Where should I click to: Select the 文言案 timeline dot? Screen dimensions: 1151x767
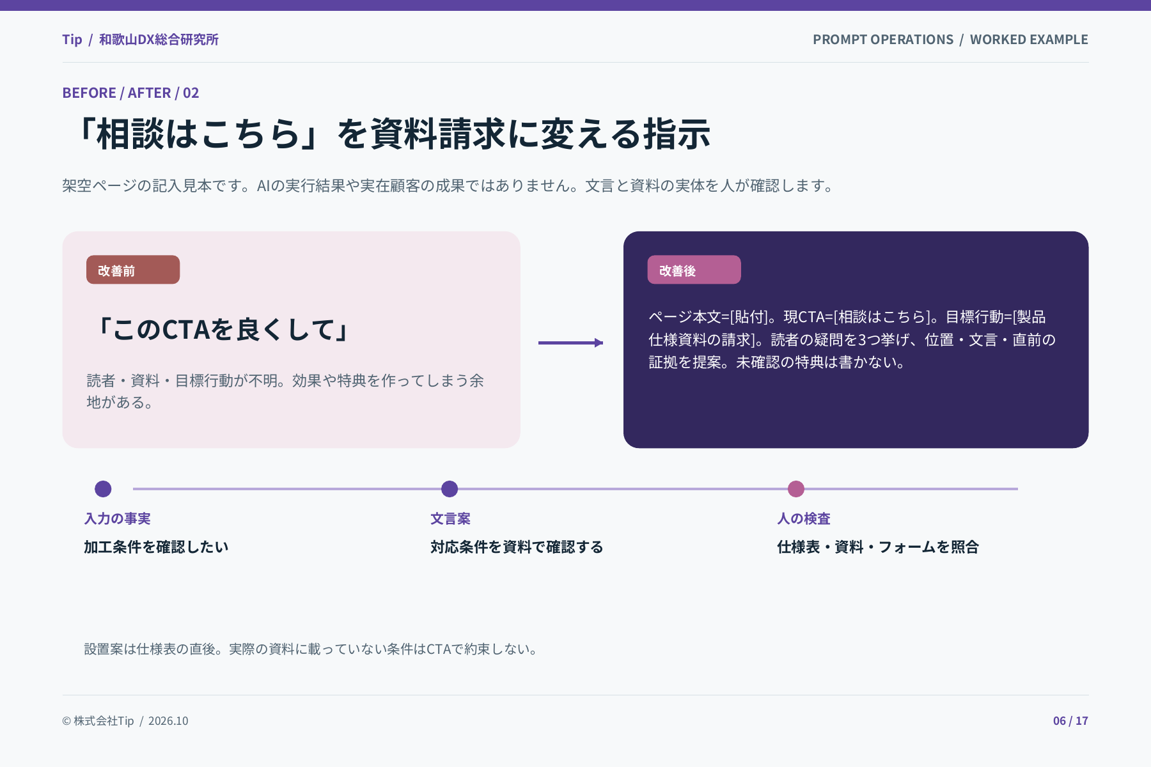tap(450, 489)
